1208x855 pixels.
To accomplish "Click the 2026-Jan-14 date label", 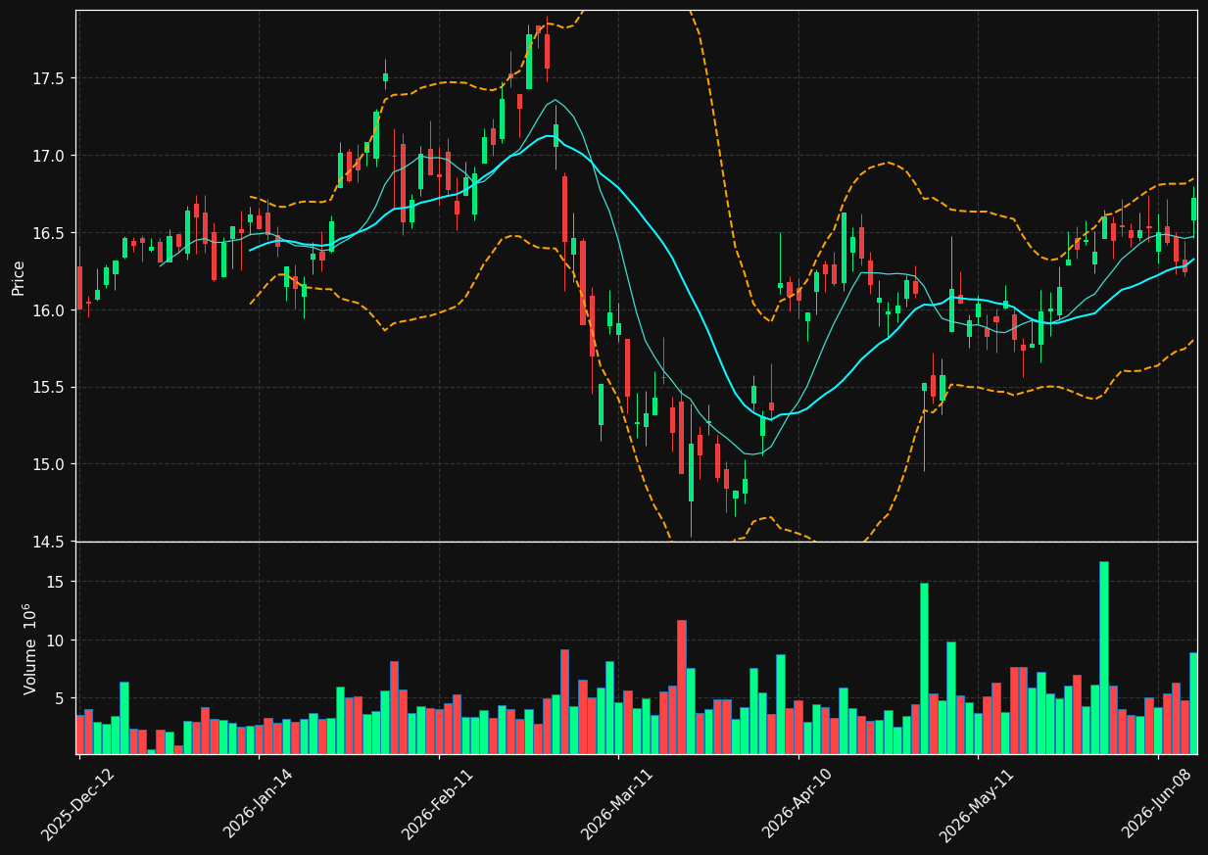I will pos(258,804).
